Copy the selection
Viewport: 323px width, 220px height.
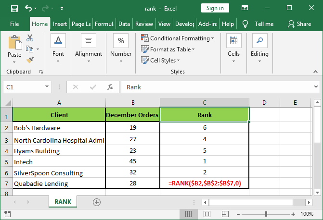pos(30,49)
